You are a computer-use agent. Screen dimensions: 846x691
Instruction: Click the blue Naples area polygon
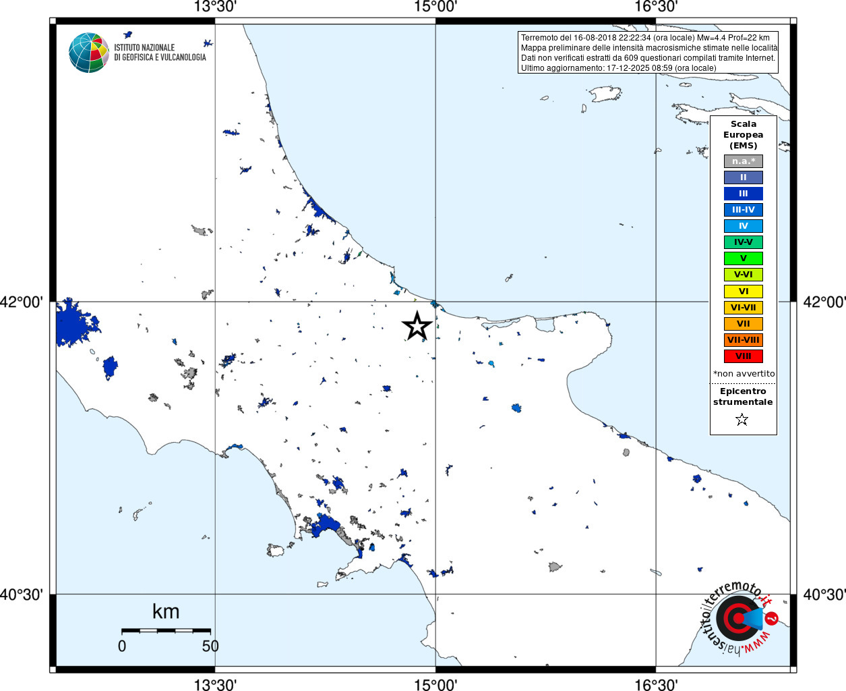point(327,524)
